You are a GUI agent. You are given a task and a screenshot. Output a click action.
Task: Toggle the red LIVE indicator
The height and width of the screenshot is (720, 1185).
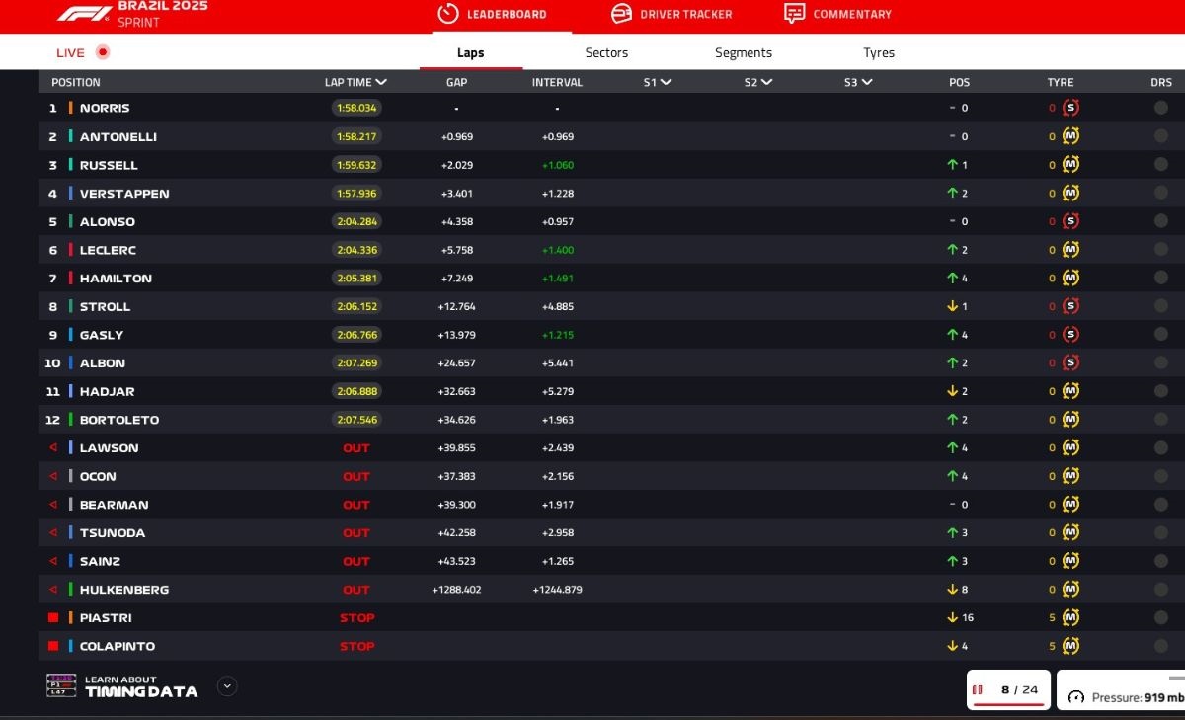[x=103, y=52]
